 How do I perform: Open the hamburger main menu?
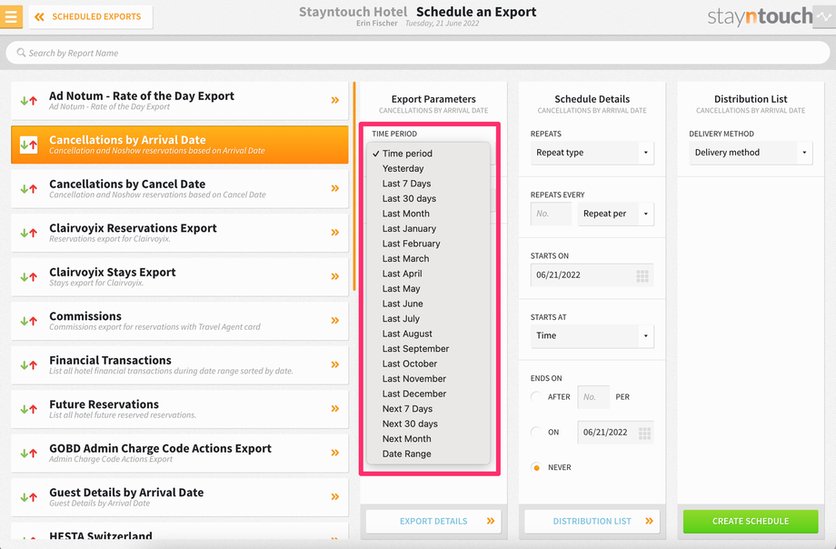pos(11,16)
